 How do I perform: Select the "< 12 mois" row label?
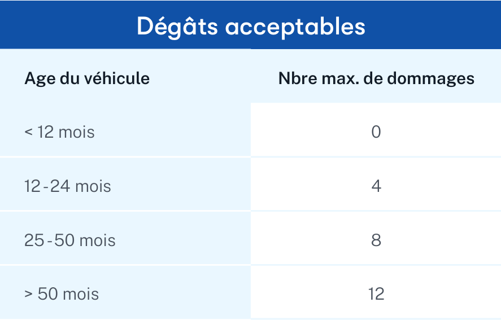59,132
